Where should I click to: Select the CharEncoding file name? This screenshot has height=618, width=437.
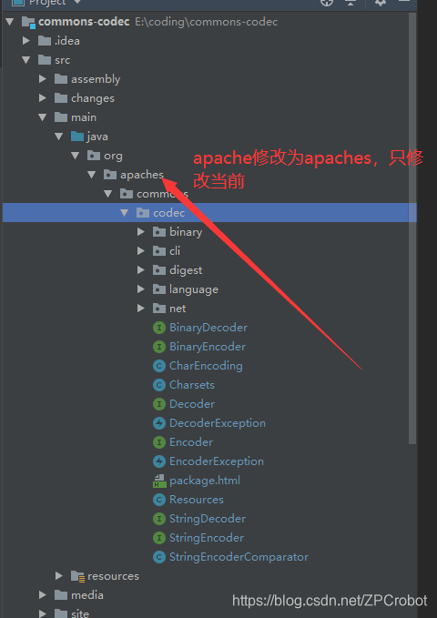click(x=206, y=366)
